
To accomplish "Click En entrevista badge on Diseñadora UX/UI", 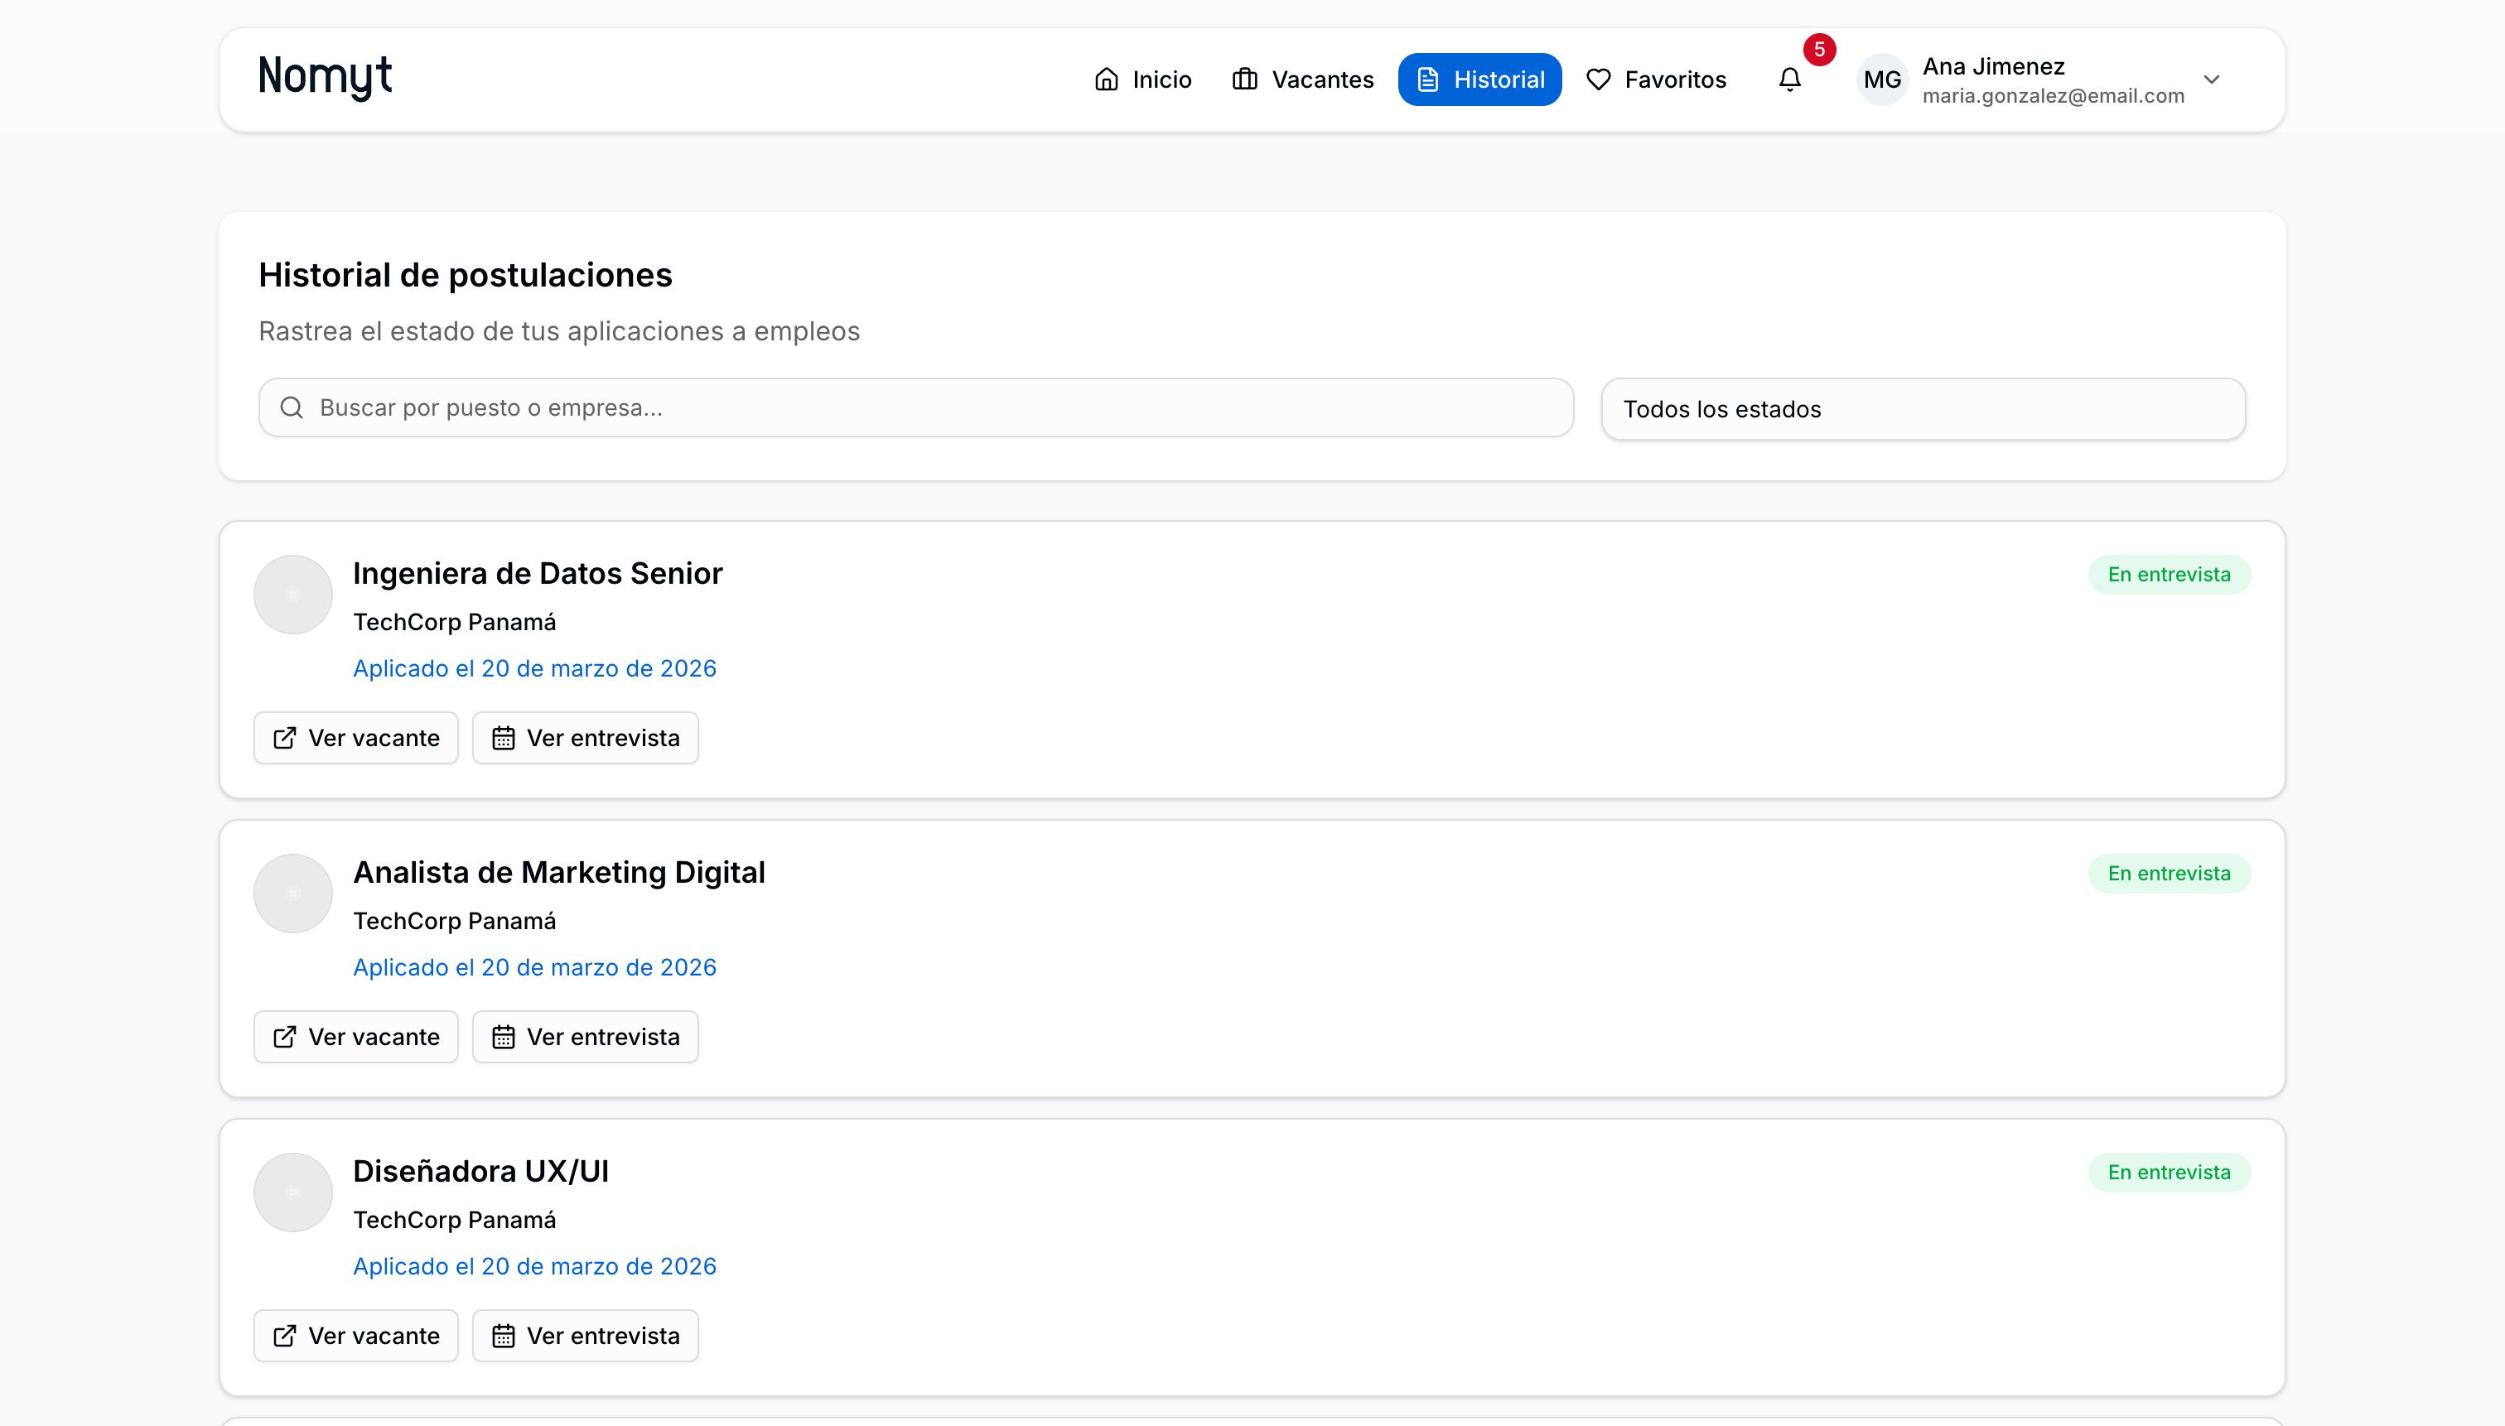I will (x=2168, y=1173).
